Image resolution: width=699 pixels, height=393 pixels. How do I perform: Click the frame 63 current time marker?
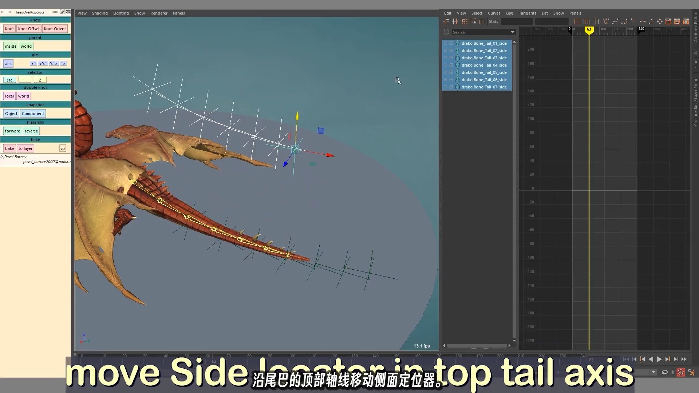click(589, 29)
